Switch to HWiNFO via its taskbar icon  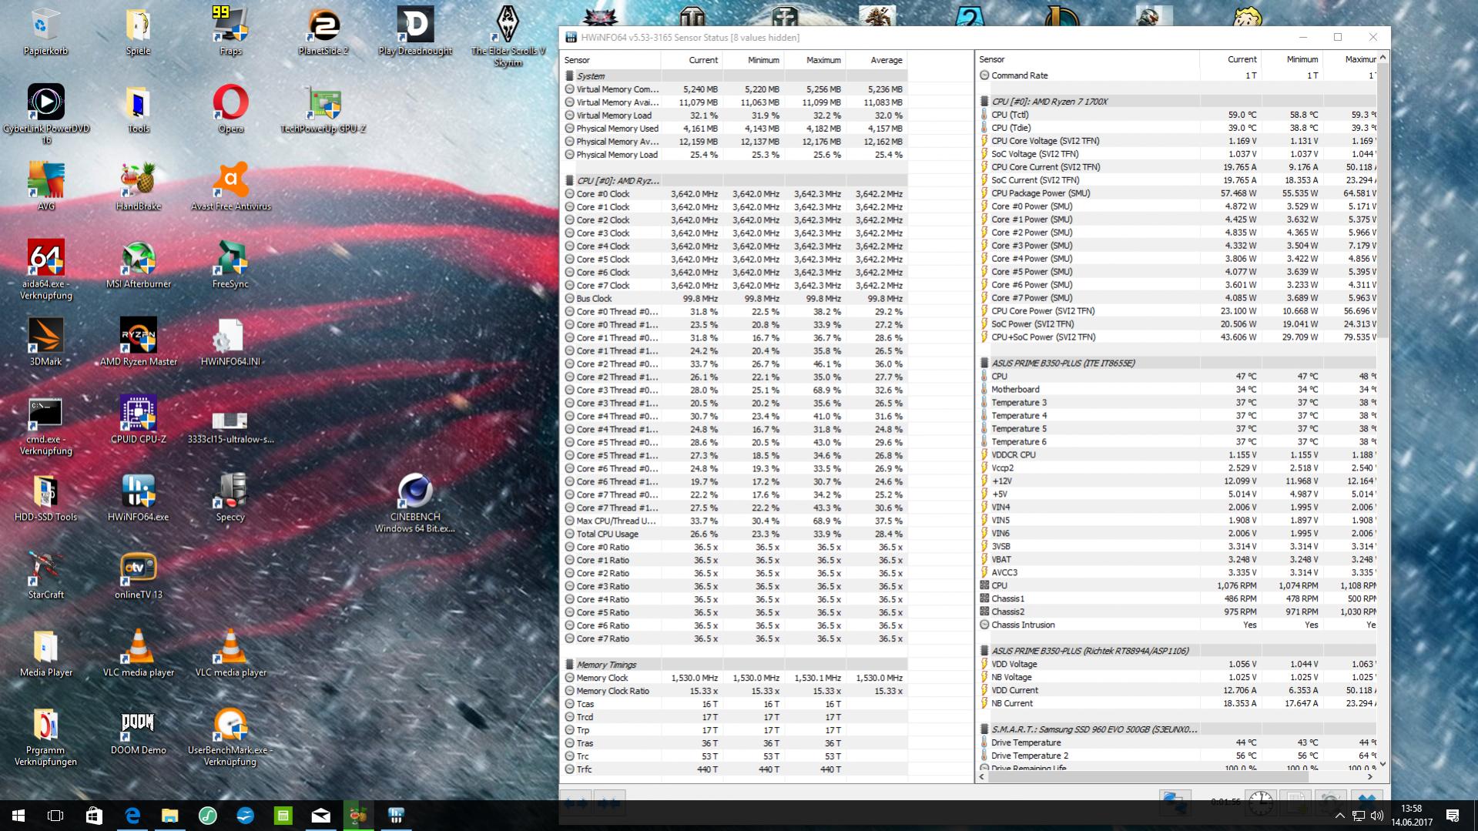click(x=396, y=816)
